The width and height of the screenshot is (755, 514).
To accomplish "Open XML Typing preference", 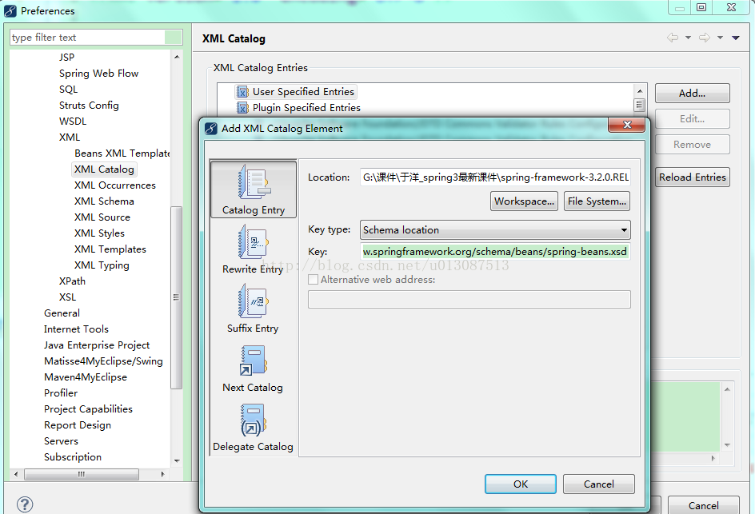I will pos(102,265).
